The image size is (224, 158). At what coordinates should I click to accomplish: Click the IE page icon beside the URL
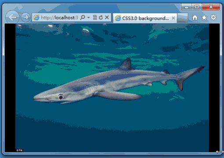36,18
